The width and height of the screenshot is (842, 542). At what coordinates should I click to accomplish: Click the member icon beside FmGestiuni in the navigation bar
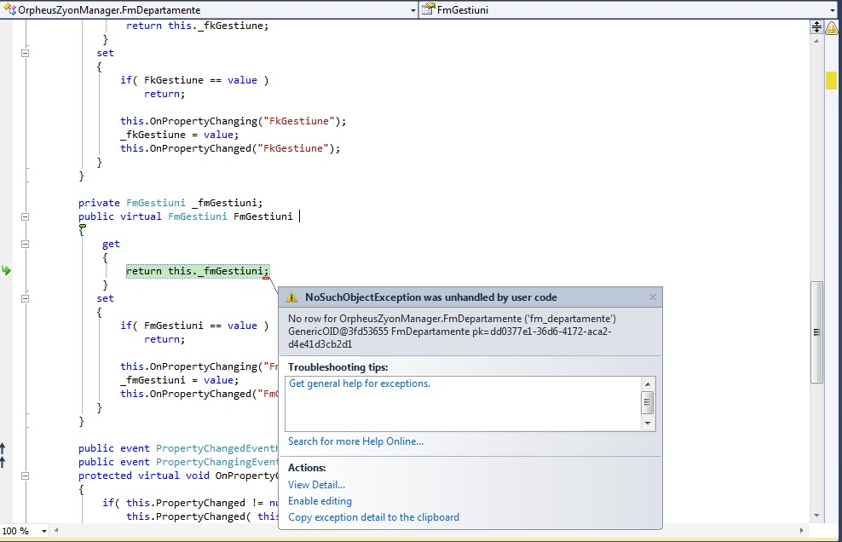pyautogui.click(x=428, y=10)
